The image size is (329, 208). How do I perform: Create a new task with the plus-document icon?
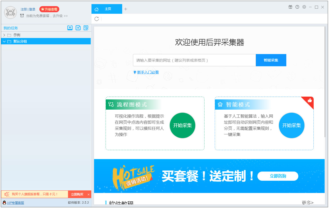click(x=78, y=28)
